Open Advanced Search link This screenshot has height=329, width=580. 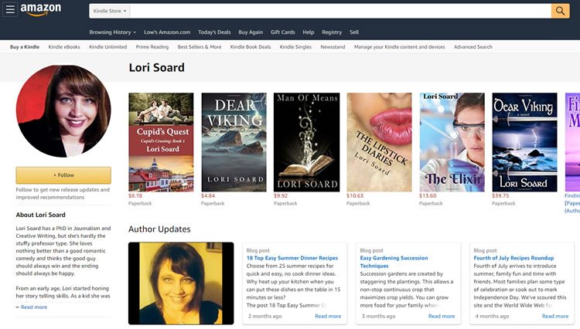click(473, 47)
